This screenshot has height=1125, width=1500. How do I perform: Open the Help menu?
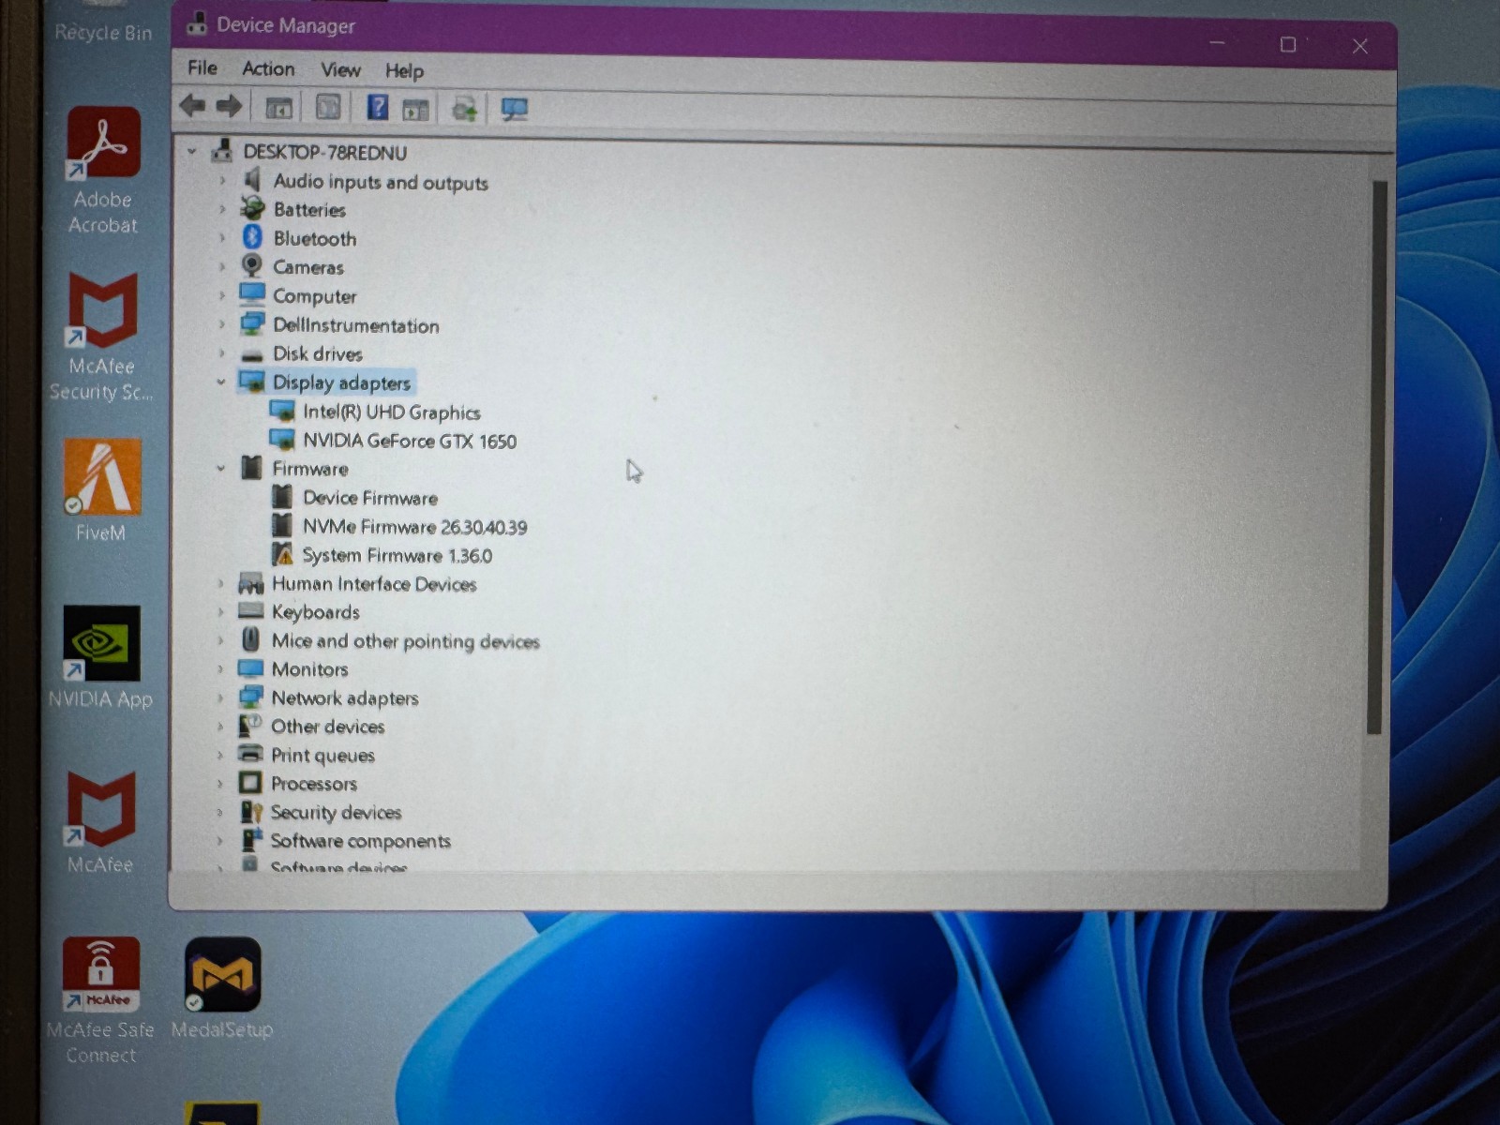pyautogui.click(x=405, y=71)
